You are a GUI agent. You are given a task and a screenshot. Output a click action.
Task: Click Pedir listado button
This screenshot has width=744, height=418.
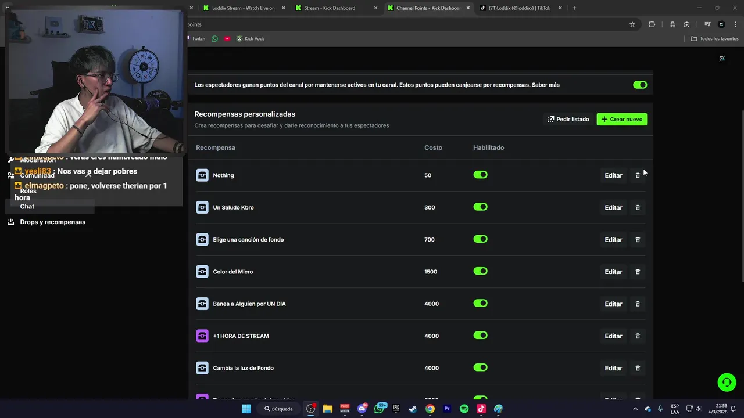point(568,119)
